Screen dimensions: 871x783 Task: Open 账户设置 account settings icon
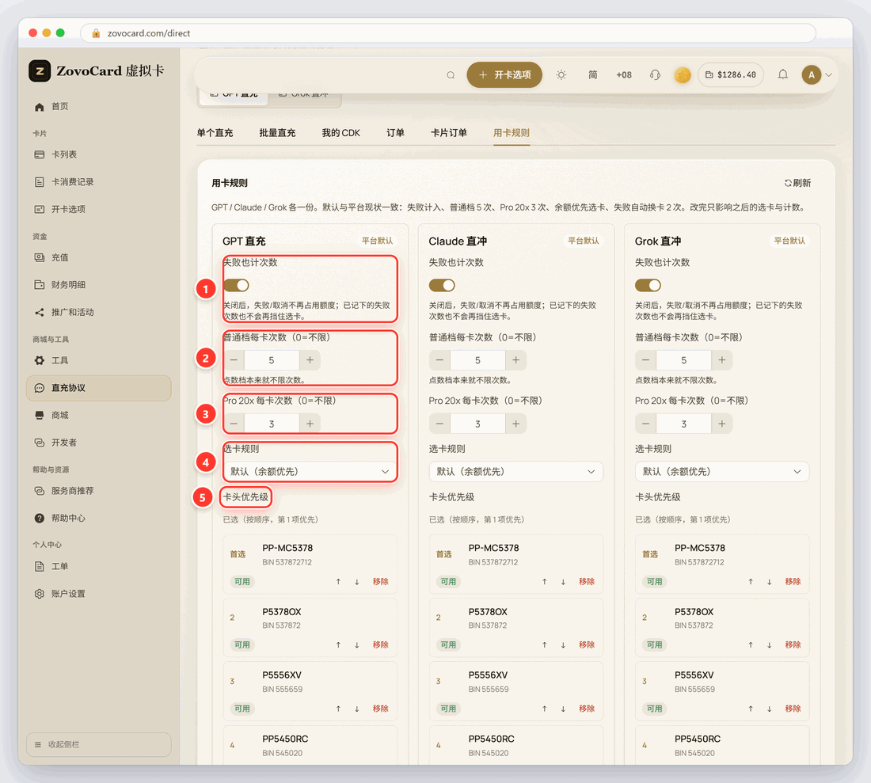[40, 594]
